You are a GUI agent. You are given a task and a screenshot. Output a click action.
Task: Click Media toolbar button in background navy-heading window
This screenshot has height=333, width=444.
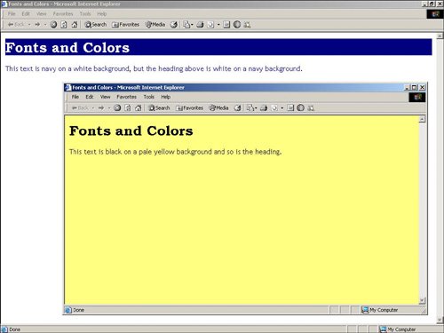pos(155,25)
